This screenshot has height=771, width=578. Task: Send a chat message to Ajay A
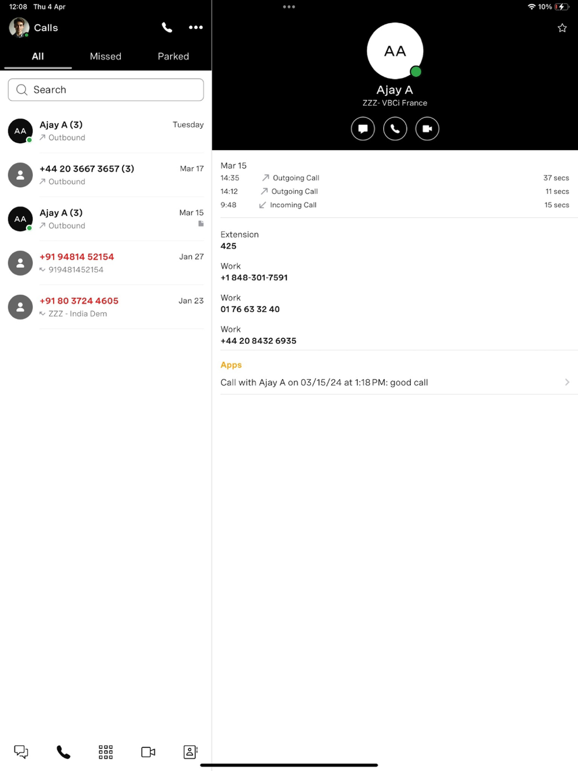coord(363,128)
